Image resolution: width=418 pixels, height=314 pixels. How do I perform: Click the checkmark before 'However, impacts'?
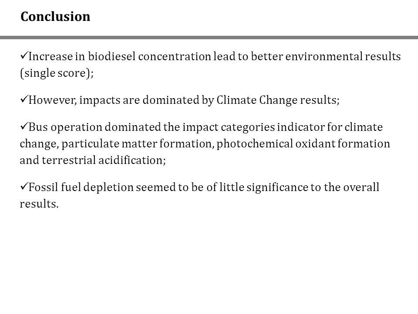[24, 99]
